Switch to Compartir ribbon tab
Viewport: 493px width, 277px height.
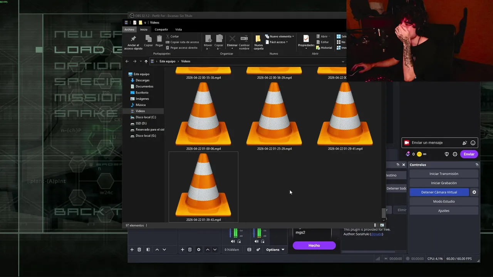click(161, 30)
